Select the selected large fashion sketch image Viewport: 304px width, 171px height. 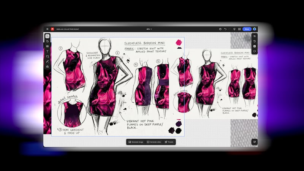(x=118, y=87)
